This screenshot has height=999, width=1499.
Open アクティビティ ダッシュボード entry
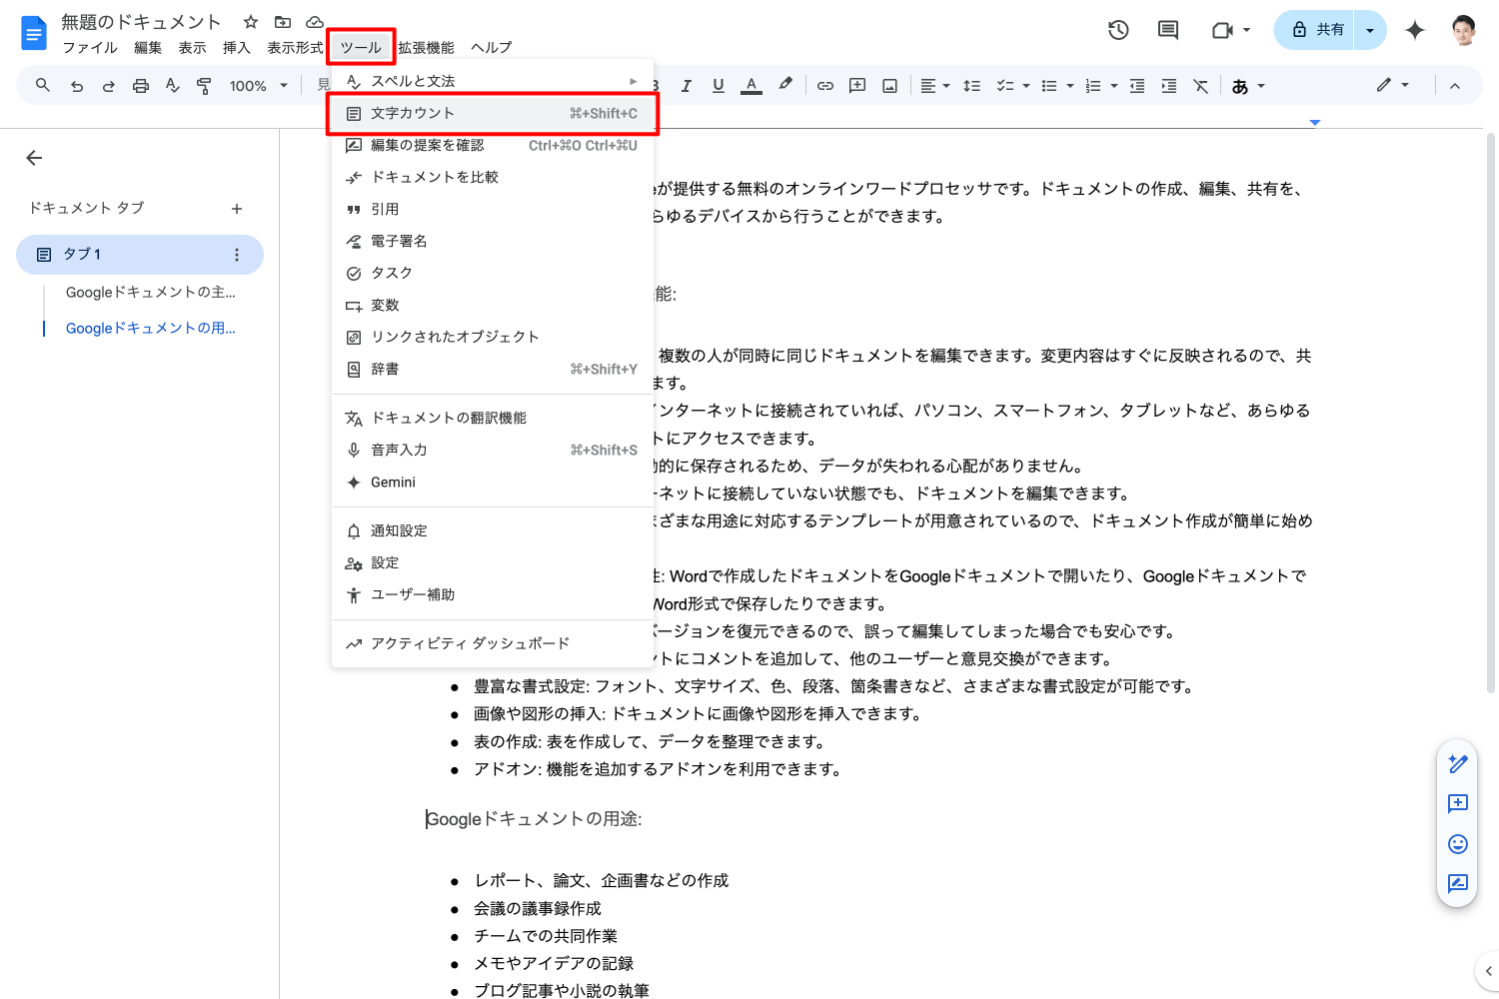[493, 643]
